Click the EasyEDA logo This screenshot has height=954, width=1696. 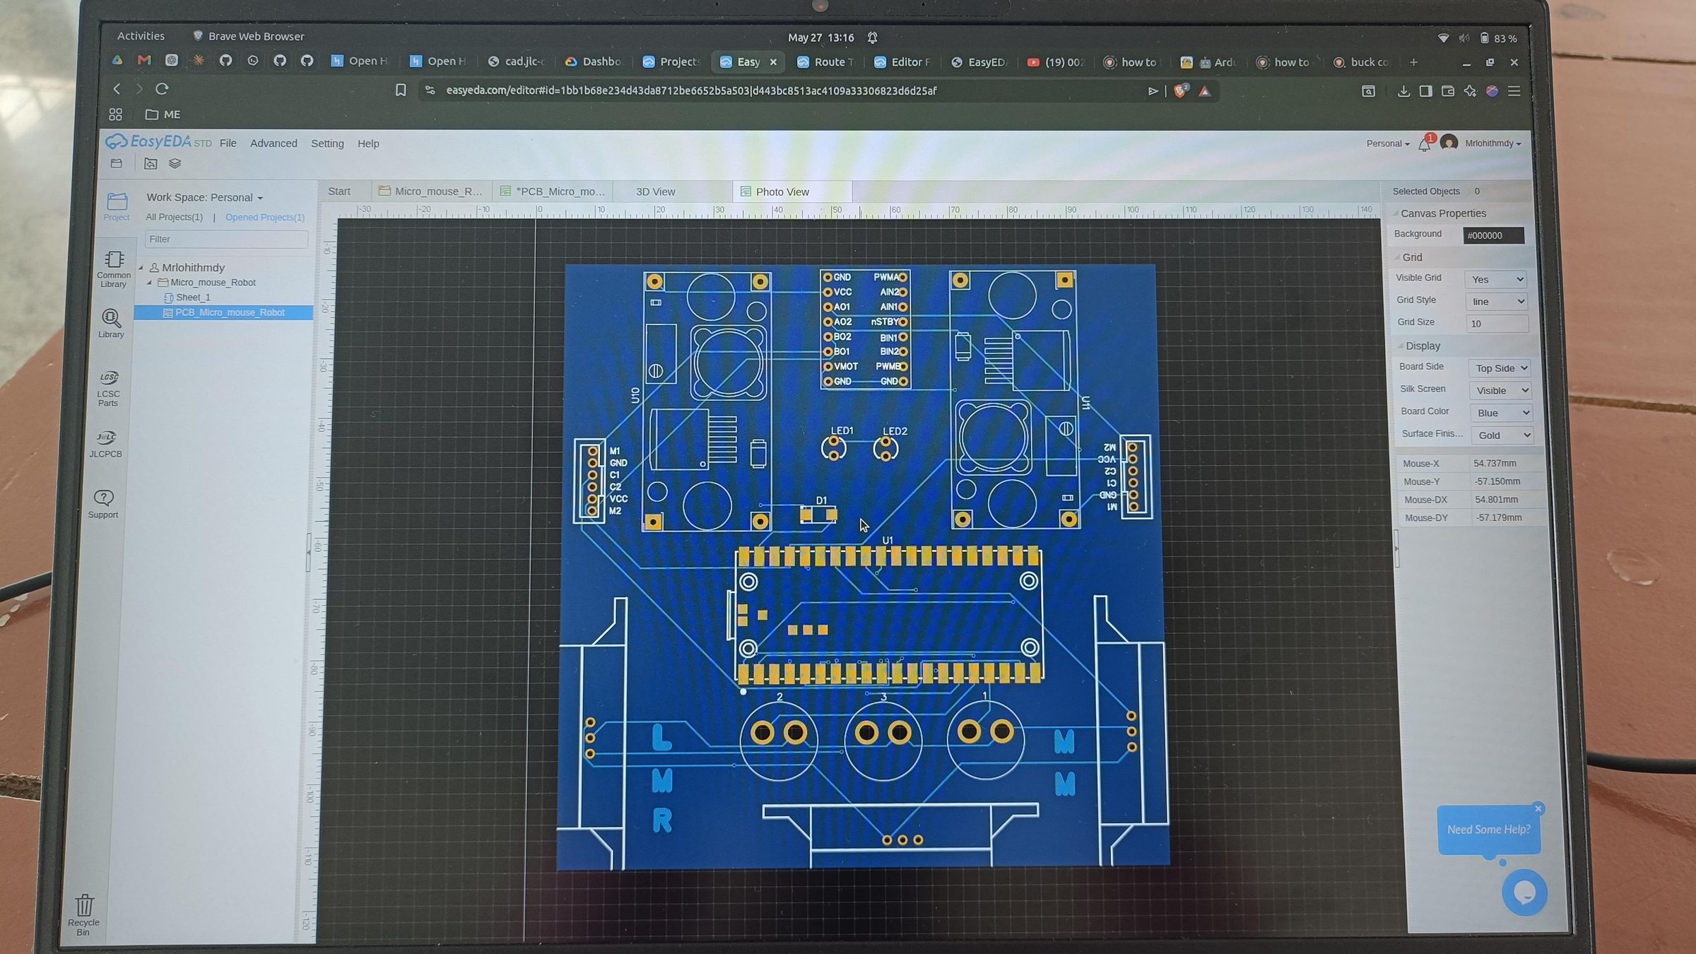[158, 142]
